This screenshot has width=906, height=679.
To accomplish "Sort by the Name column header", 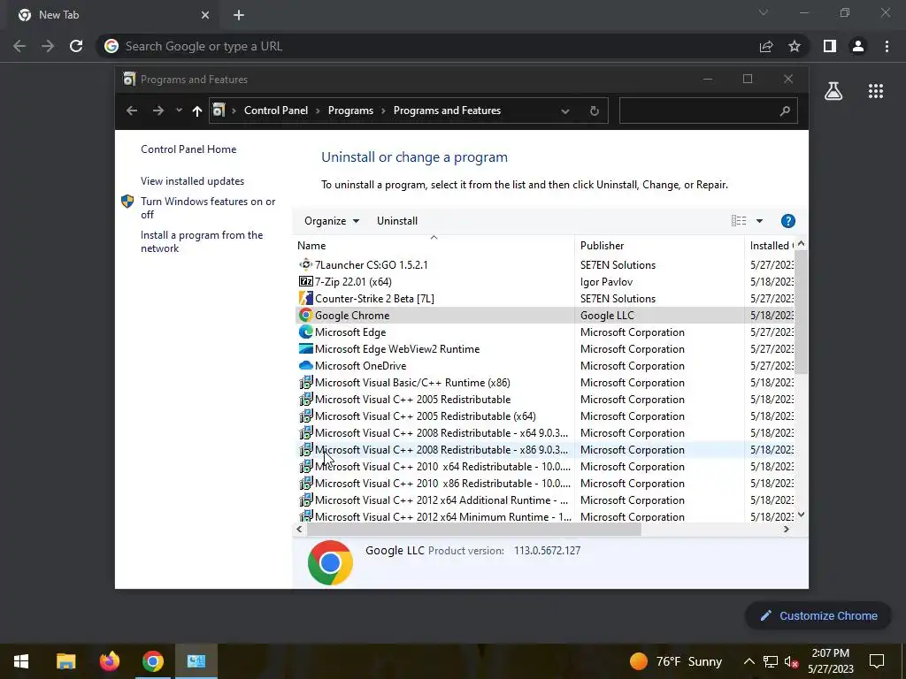I will 434,246.
